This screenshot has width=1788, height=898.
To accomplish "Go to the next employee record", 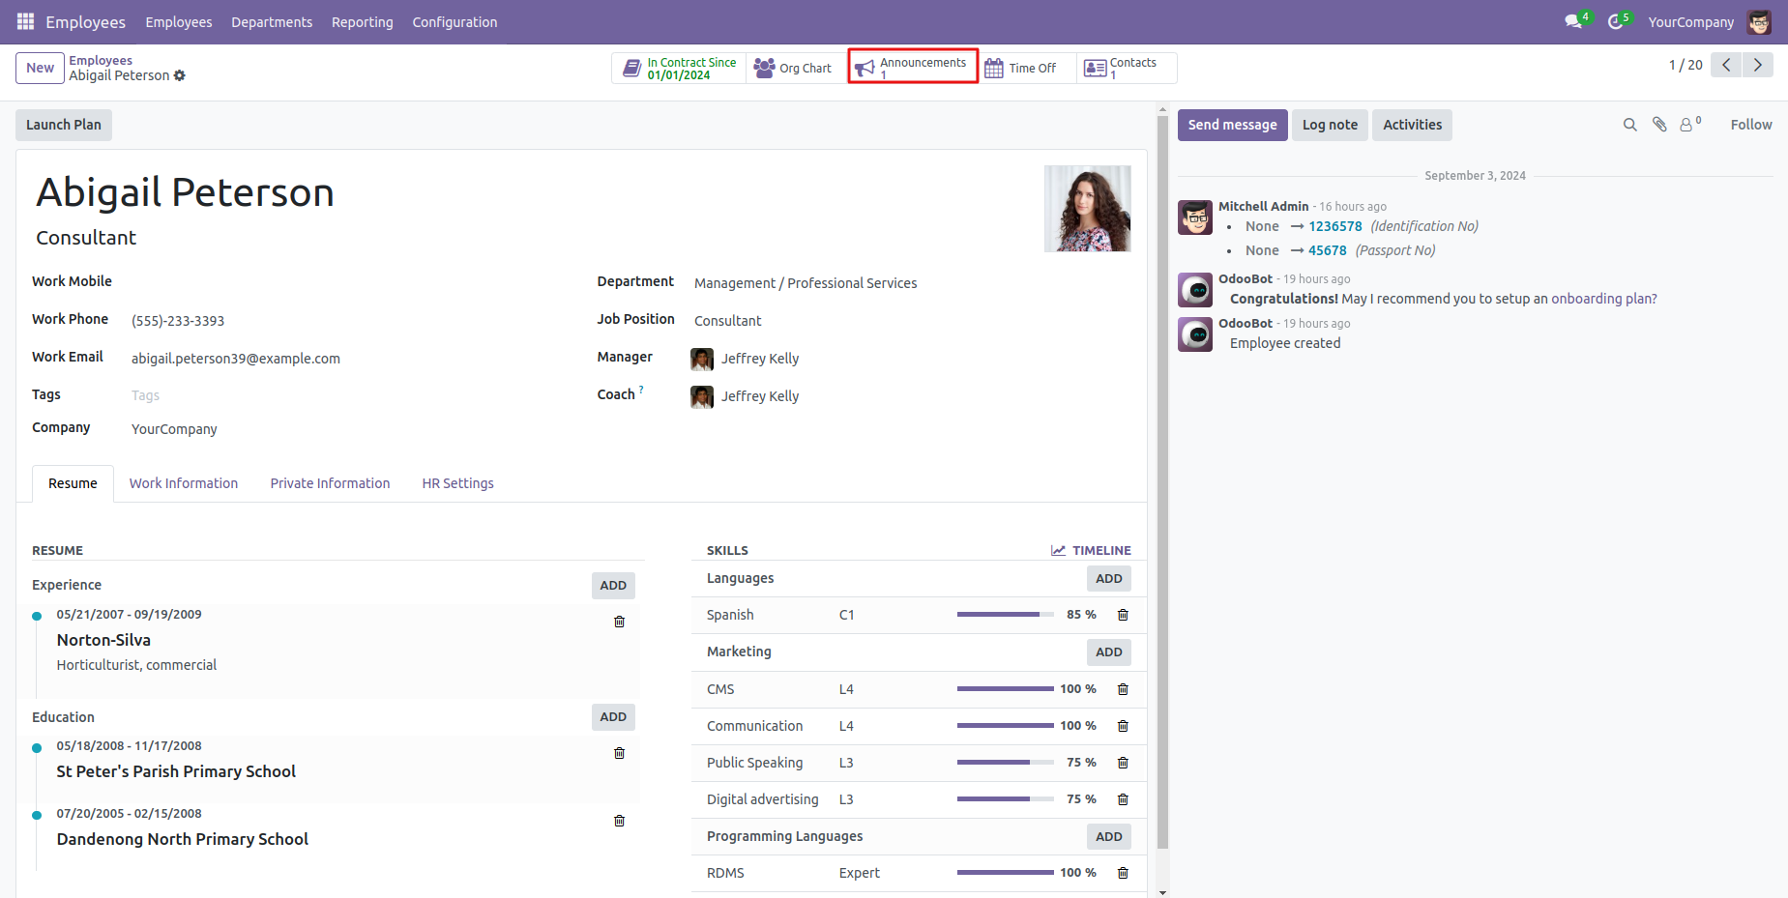I will coord(1757,65).
